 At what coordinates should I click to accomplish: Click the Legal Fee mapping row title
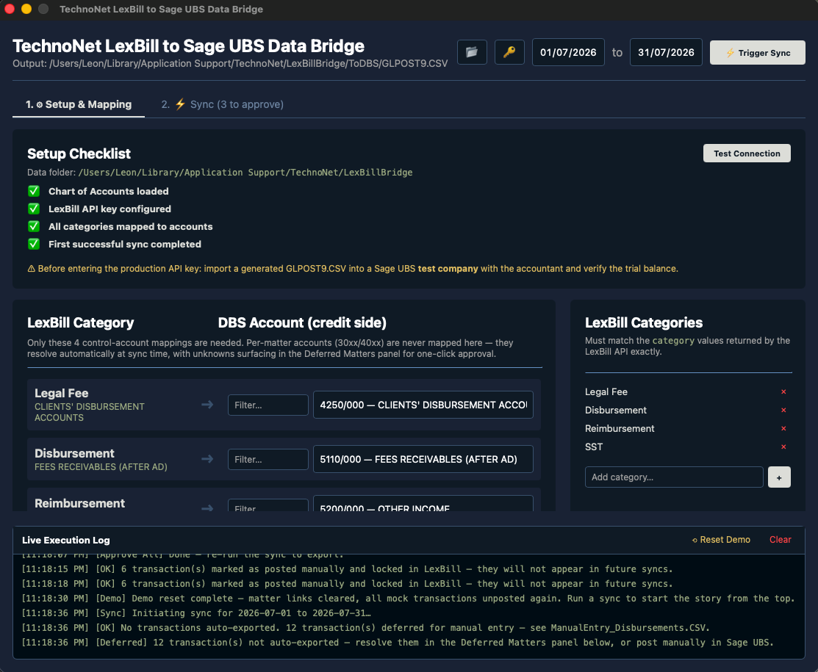coord(62,393)
